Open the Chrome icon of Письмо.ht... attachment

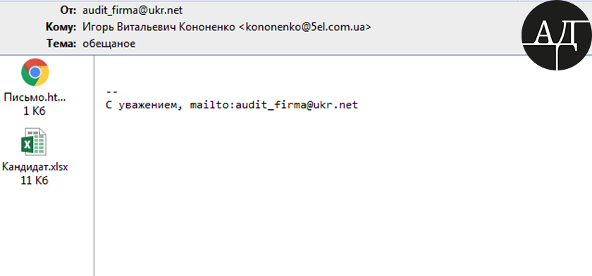[x=35, y=73]
